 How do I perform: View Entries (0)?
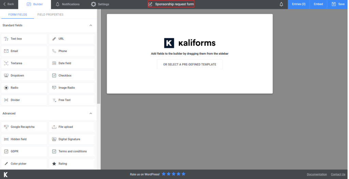[x=299, y=4]
